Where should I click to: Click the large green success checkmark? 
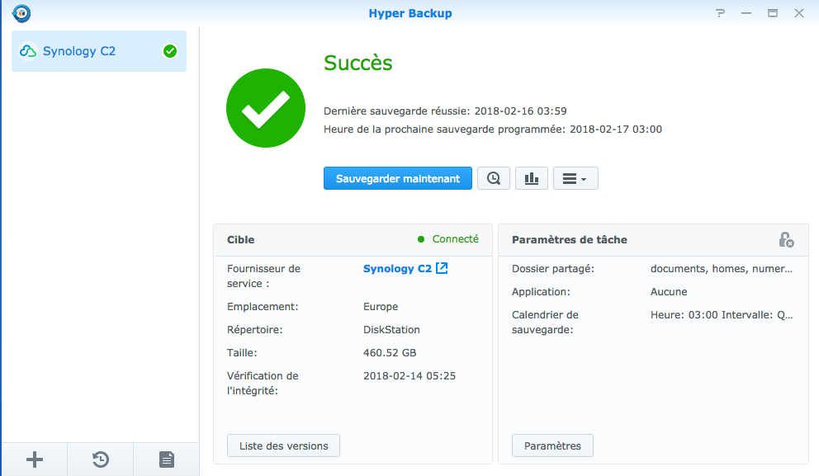(266, 108)
